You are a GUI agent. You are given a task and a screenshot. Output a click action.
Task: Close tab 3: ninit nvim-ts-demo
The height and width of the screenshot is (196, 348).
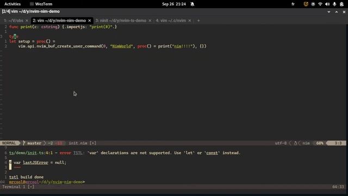[x=150, y=21]
